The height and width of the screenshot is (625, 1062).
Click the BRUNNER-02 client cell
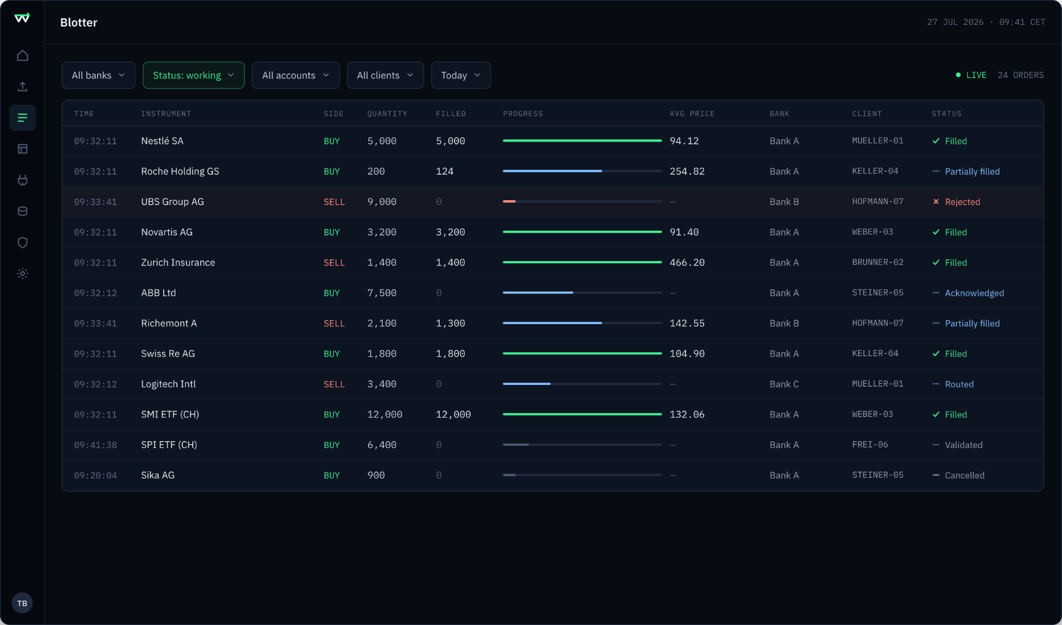pyautogui.click(x=877, y=262)
